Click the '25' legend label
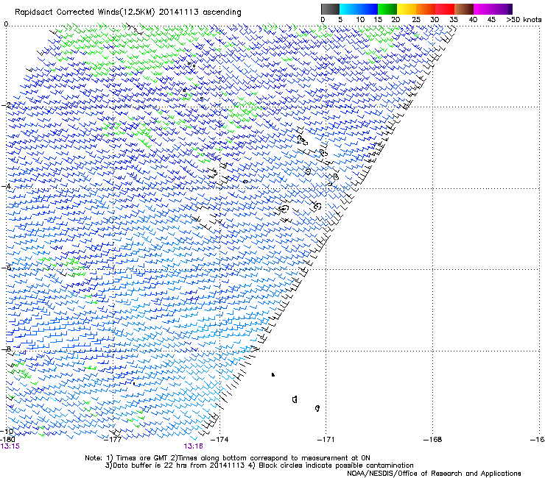The image size is (545, 478). coord(415,20)
